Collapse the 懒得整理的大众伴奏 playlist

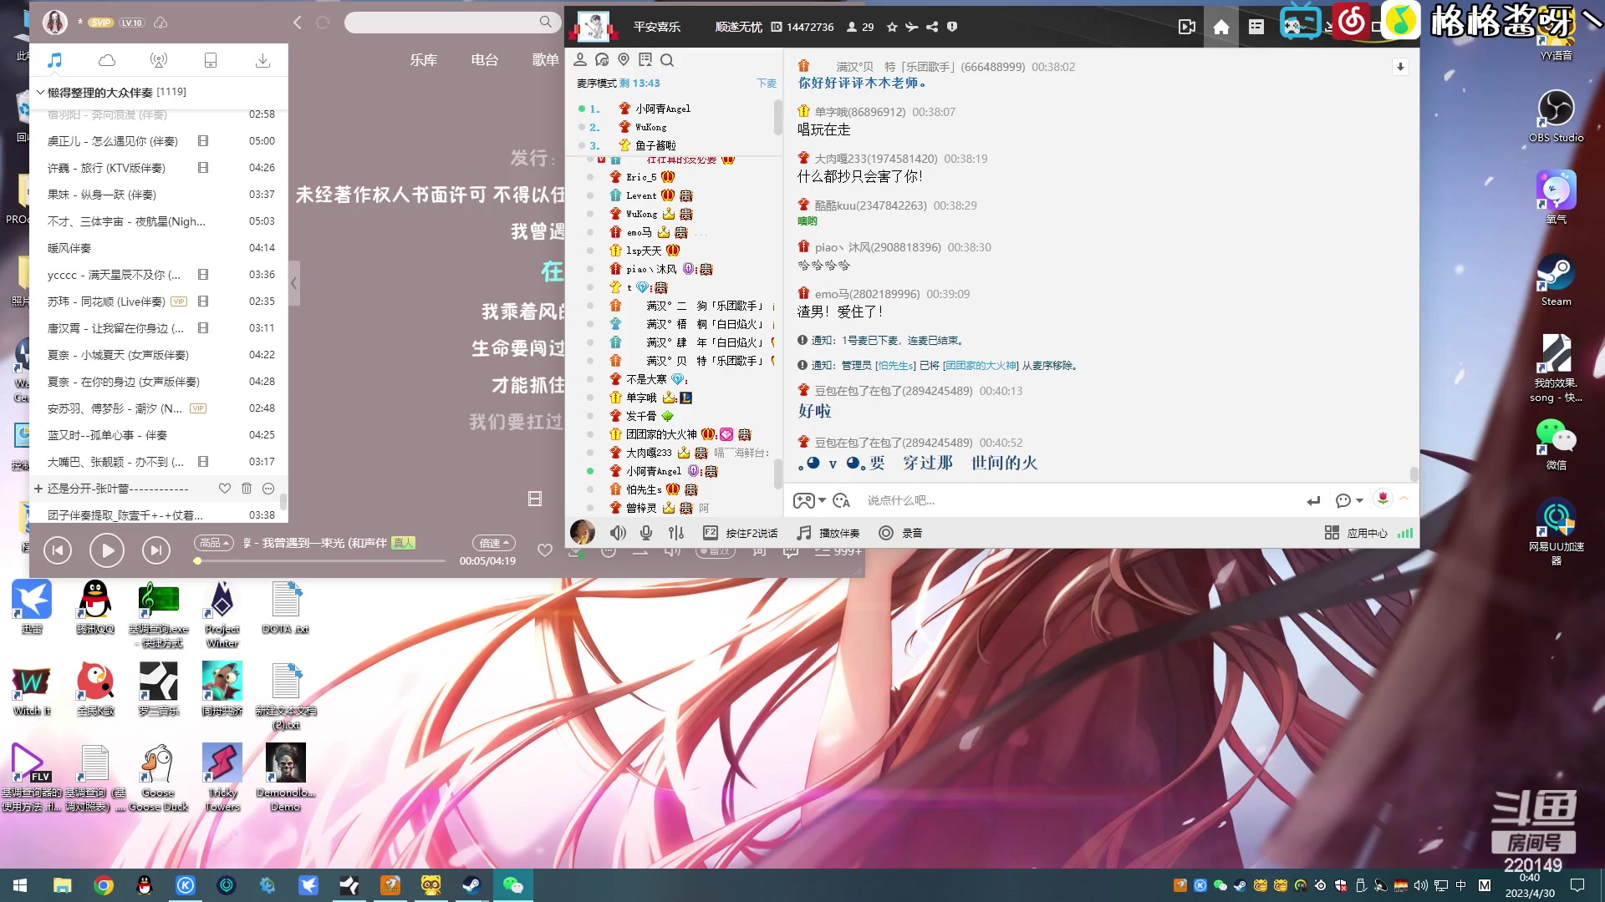coord(40,92)
